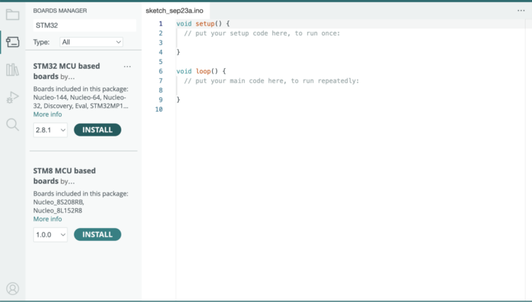Open the three-dot menu for STM32 MCU boards

pos(127,67)
